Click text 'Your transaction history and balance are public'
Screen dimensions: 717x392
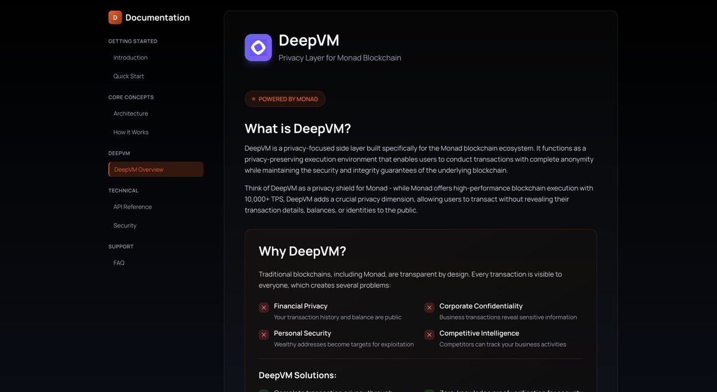click(337, 317)
